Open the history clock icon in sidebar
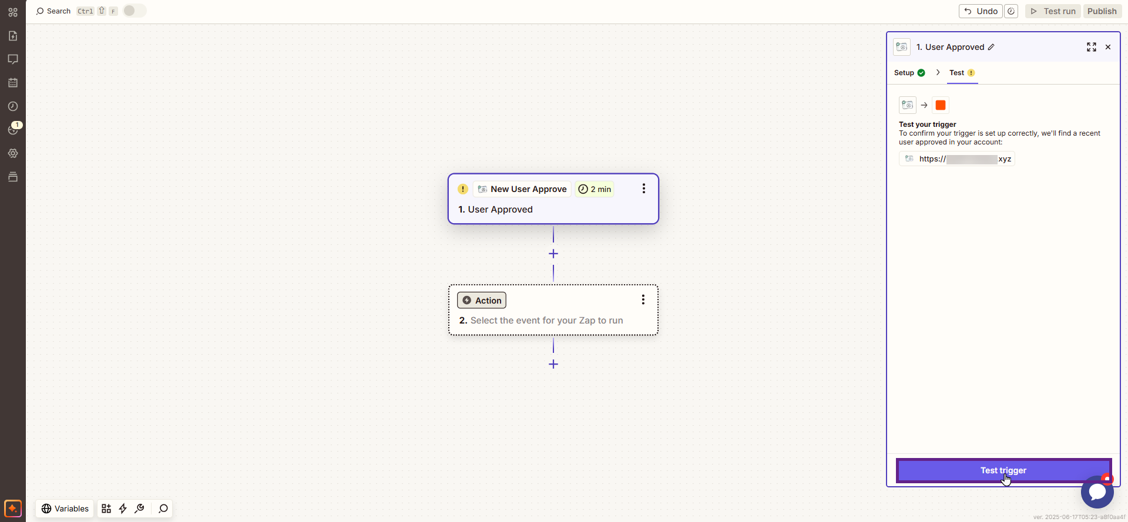This screenshot has width=1128, height=522. 13,106
